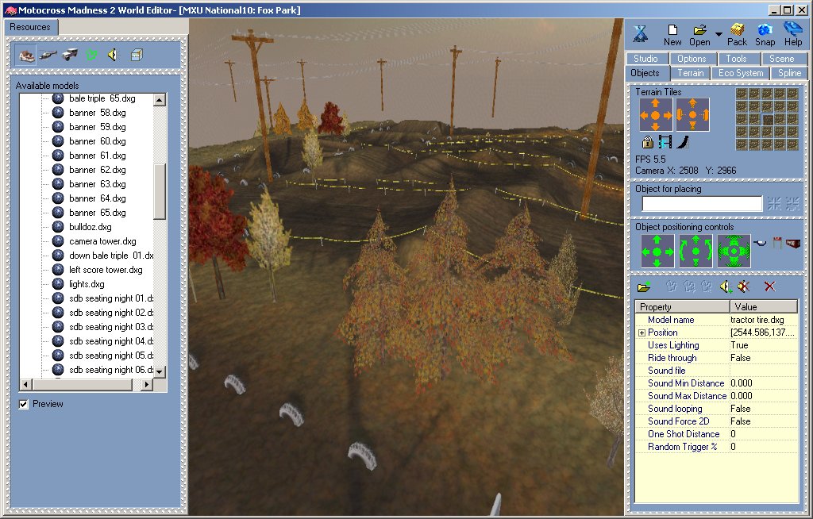Click the add sound speaker icon
The height and width of the screenshot is (519, 813).
coord(726,286)
